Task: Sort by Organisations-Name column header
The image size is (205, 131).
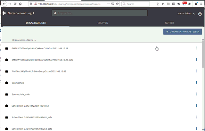Action: coord(23,40)
